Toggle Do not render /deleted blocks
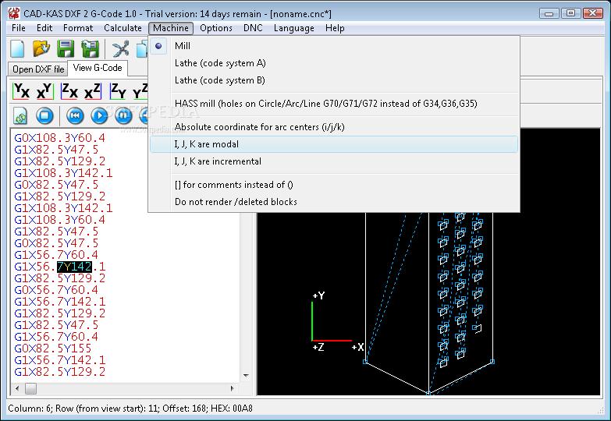Screen dimensions: 611x421 pyautogui.click(x=333, y=202)
